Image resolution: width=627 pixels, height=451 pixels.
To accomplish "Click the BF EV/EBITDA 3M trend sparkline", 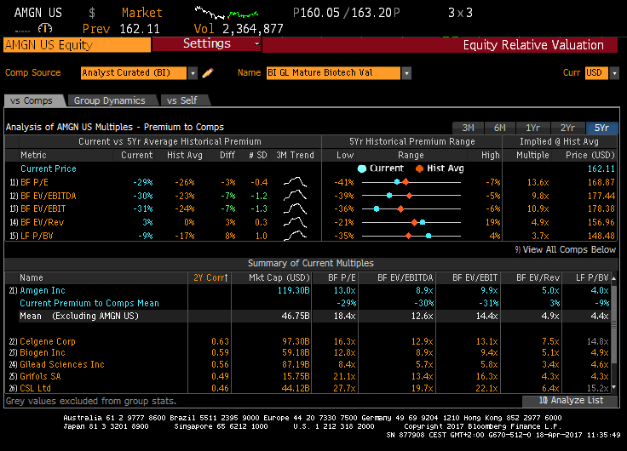I will tap(295, 196).
